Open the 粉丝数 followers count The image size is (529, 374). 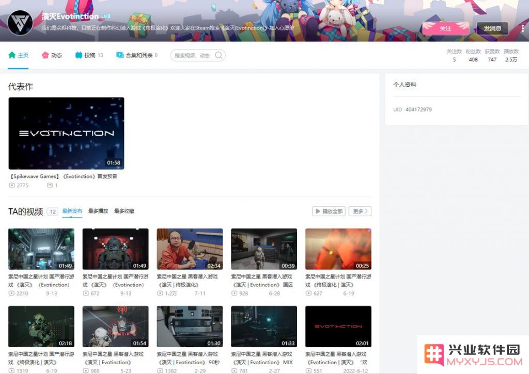tap(473, 56)
